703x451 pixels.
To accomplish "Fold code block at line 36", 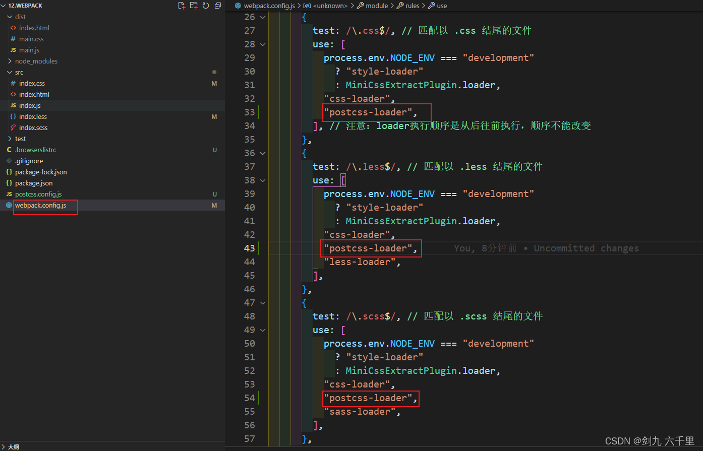I will click(x=263, y=153).
